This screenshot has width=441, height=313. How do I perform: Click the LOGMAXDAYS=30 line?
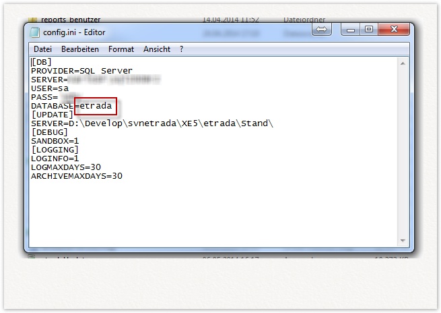pyautogui.click(x=65, y=167)
